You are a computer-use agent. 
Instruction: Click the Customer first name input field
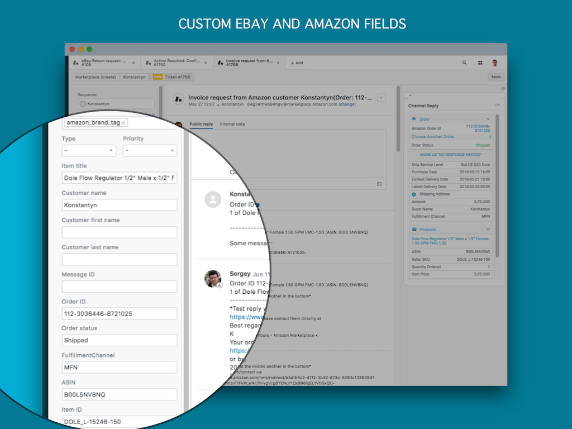pyautogui.click(x=119, y=232)
